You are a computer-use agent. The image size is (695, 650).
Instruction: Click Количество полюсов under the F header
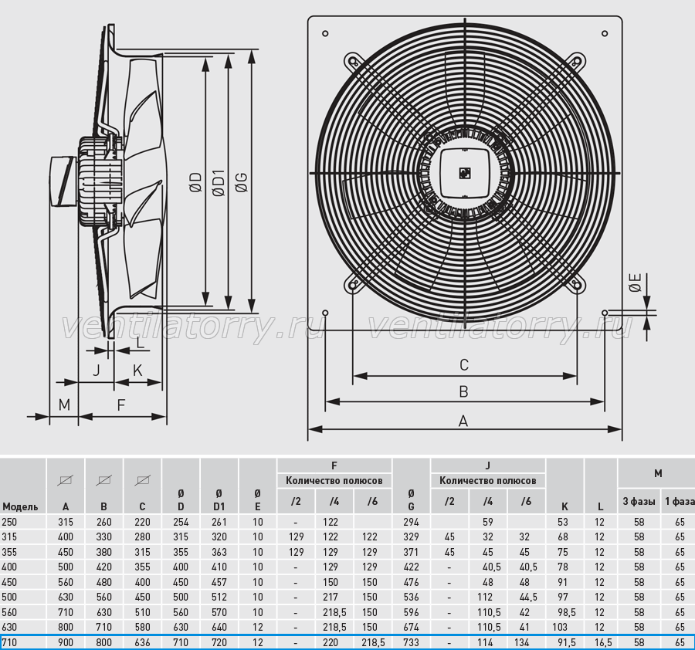click(334, 481)
